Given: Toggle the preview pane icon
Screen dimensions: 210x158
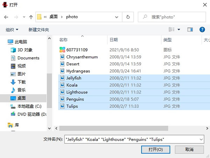Looking at the screenshot, I should [x=190, y=30].
